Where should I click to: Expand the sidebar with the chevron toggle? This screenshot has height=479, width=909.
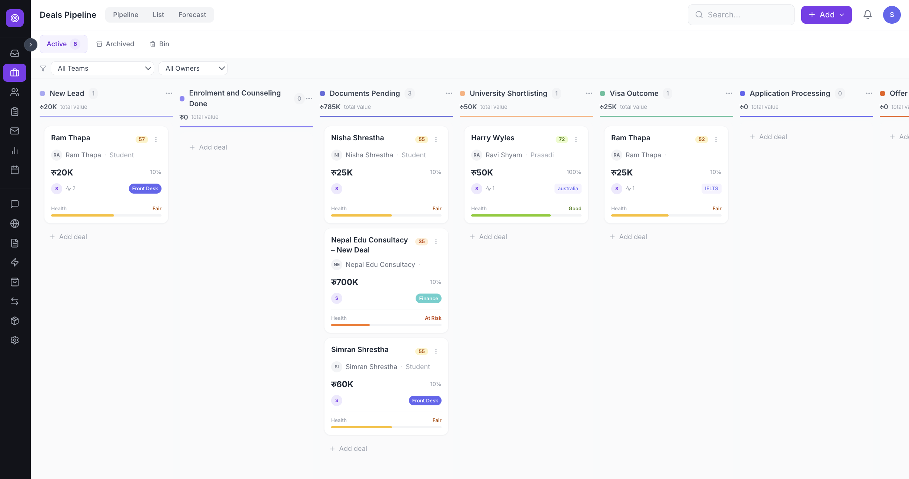31,45
